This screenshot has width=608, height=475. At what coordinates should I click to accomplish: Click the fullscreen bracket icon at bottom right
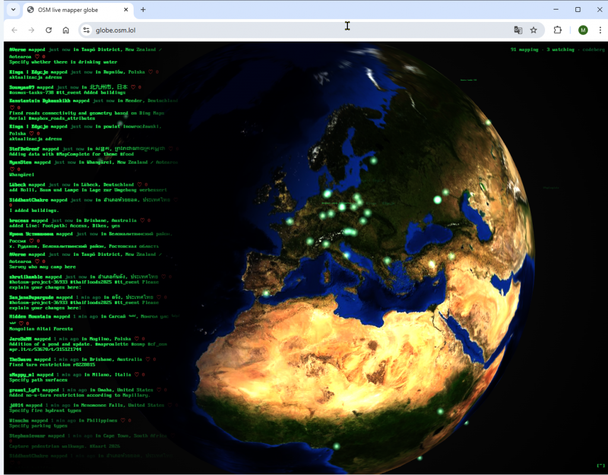click(600, 465)
